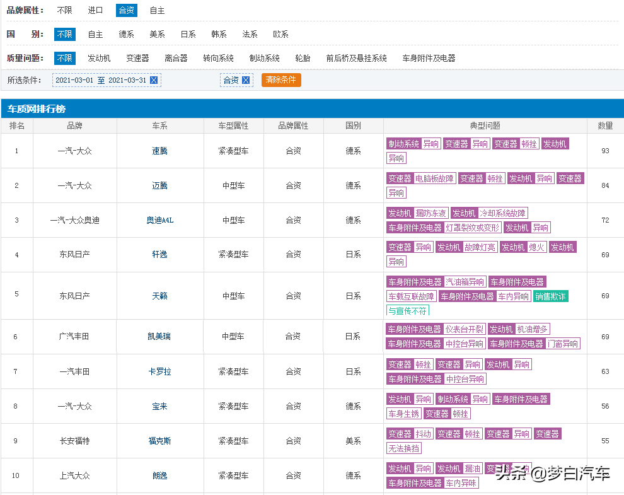Click the 上汽大众 brand cell
The width and height of the screenshot is (624, 495).
(x=75, y=475)
